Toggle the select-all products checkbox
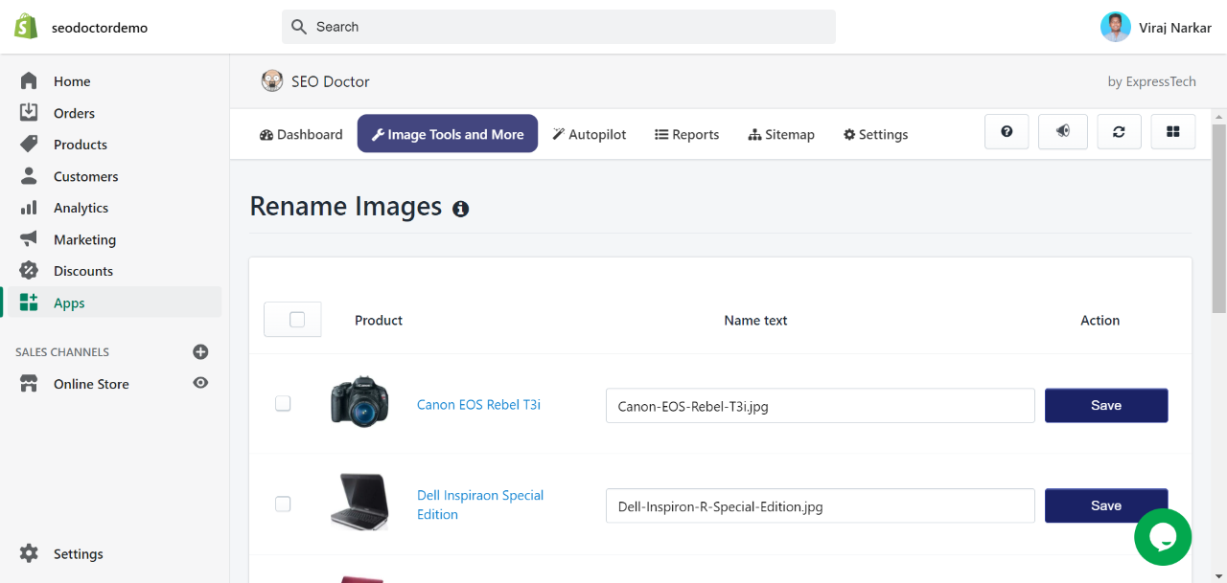This screenshot has width=1227, height=583. pyautogui.click(x=297, y=320)
